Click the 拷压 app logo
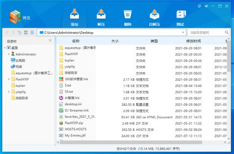This screenshot has width=234, height=154. click(15, 17)
